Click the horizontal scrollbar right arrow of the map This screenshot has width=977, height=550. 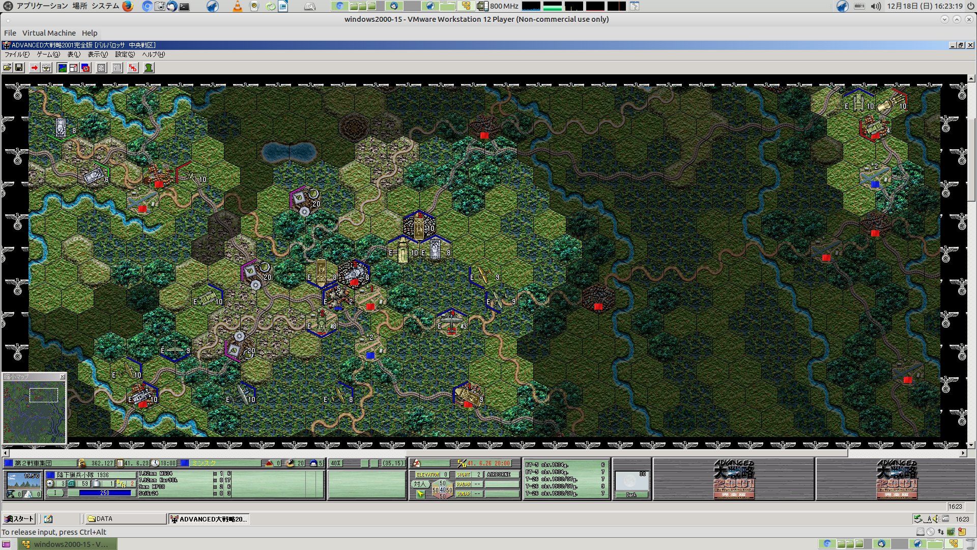pos(963,453)
